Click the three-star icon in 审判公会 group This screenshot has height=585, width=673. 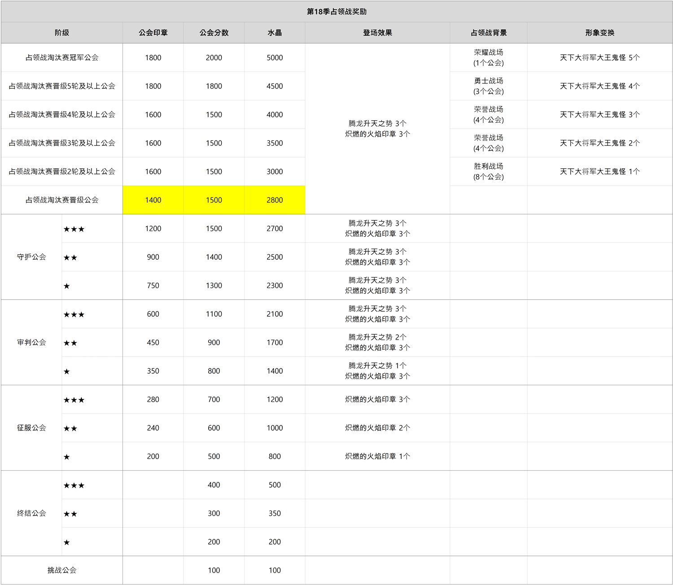click(x=74, y=314)
